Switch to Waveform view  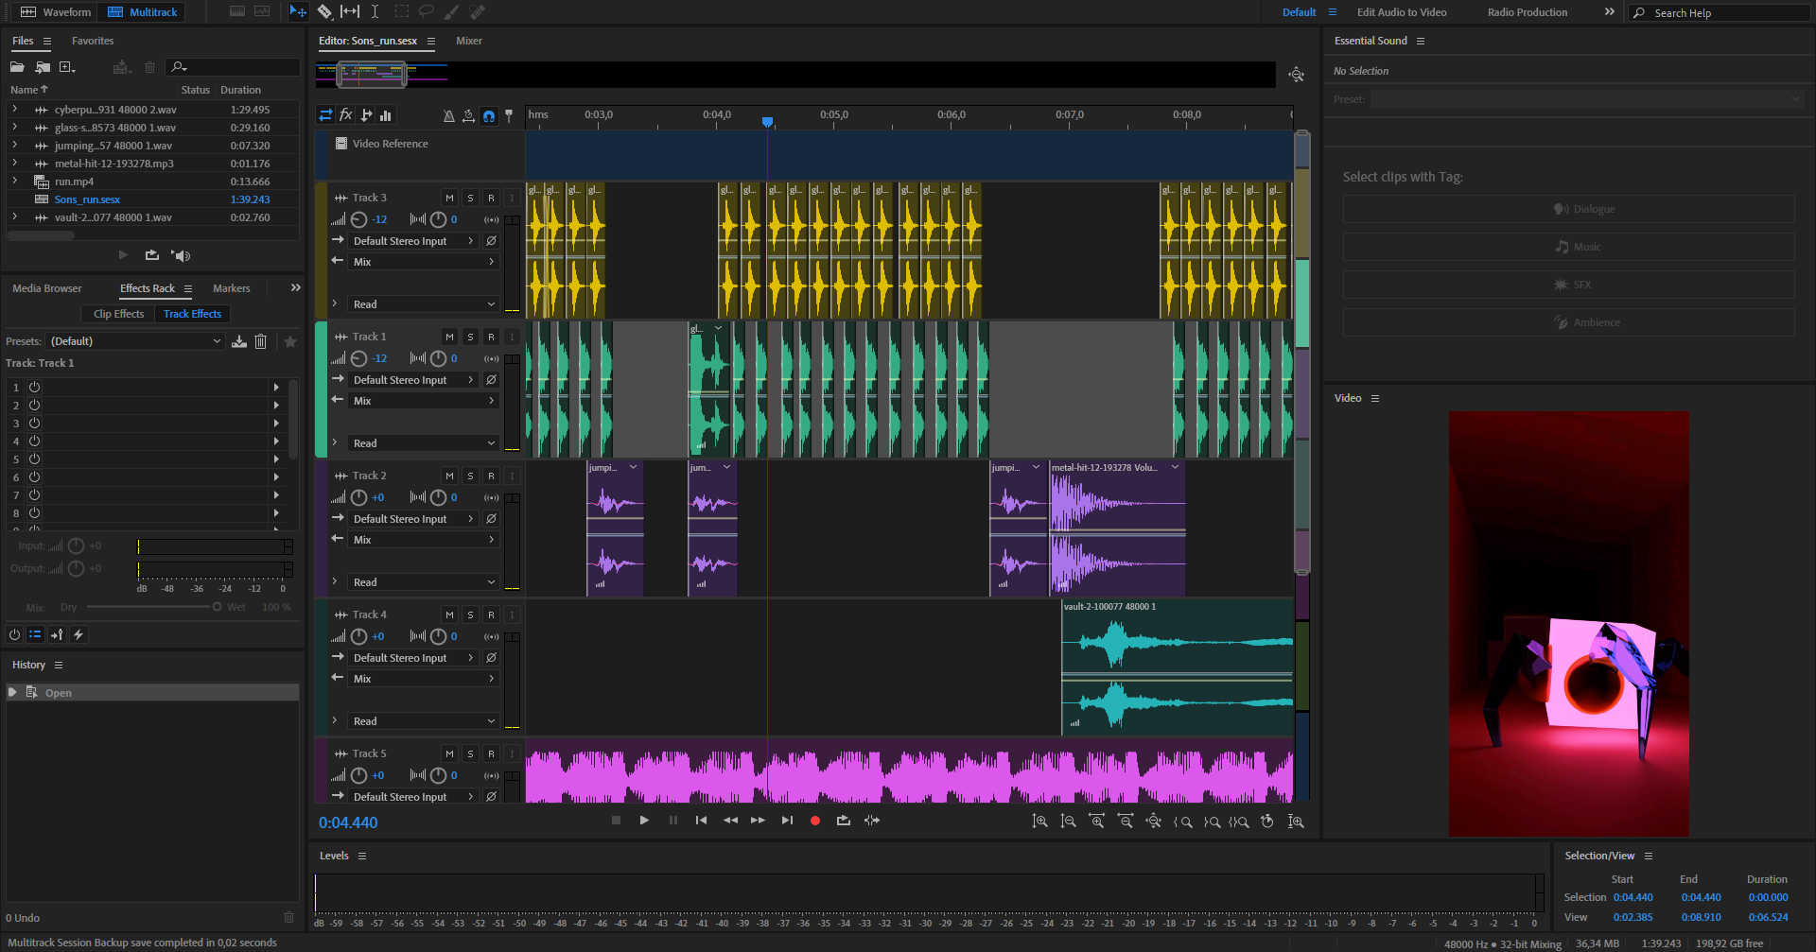(x=57, y=12)
